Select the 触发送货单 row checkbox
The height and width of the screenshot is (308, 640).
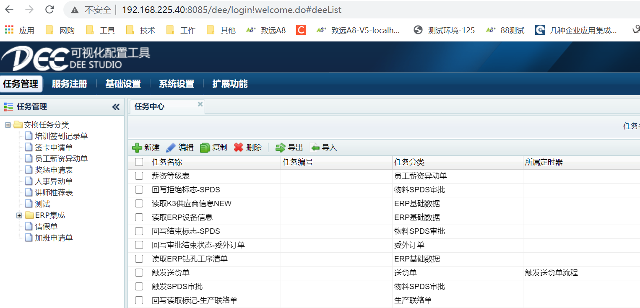pyautogui.click(x=139, y=273)
